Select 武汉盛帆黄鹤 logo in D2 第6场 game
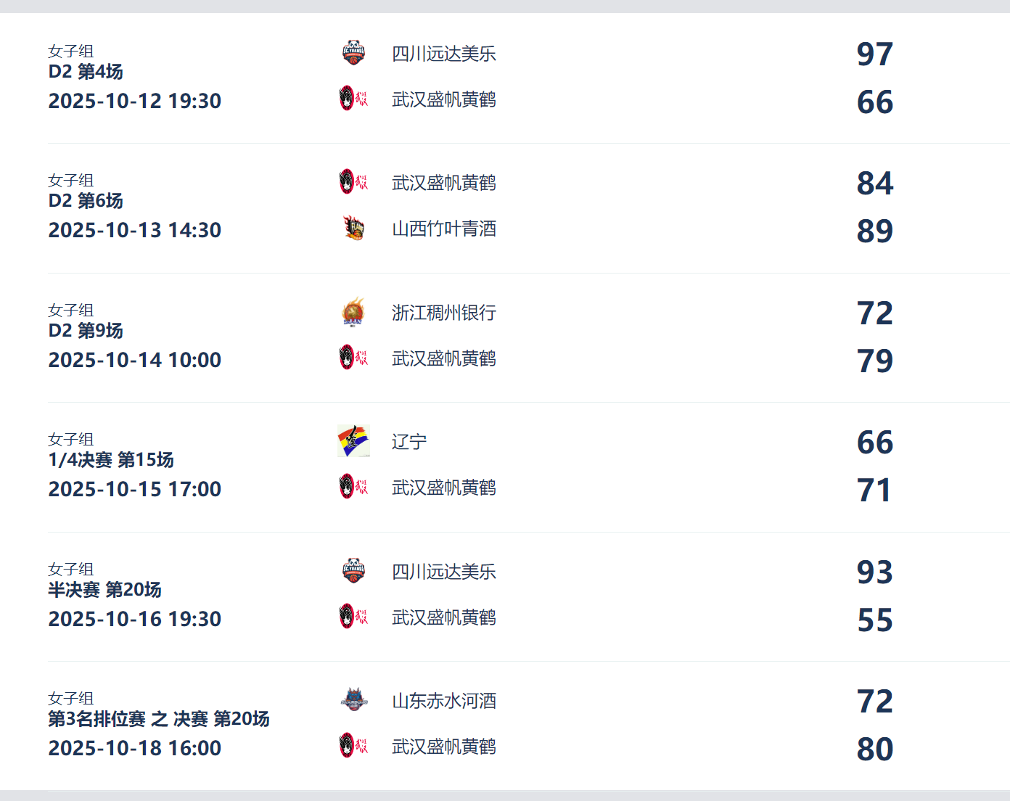1010x801 pixels. click(x=353, y=182)
